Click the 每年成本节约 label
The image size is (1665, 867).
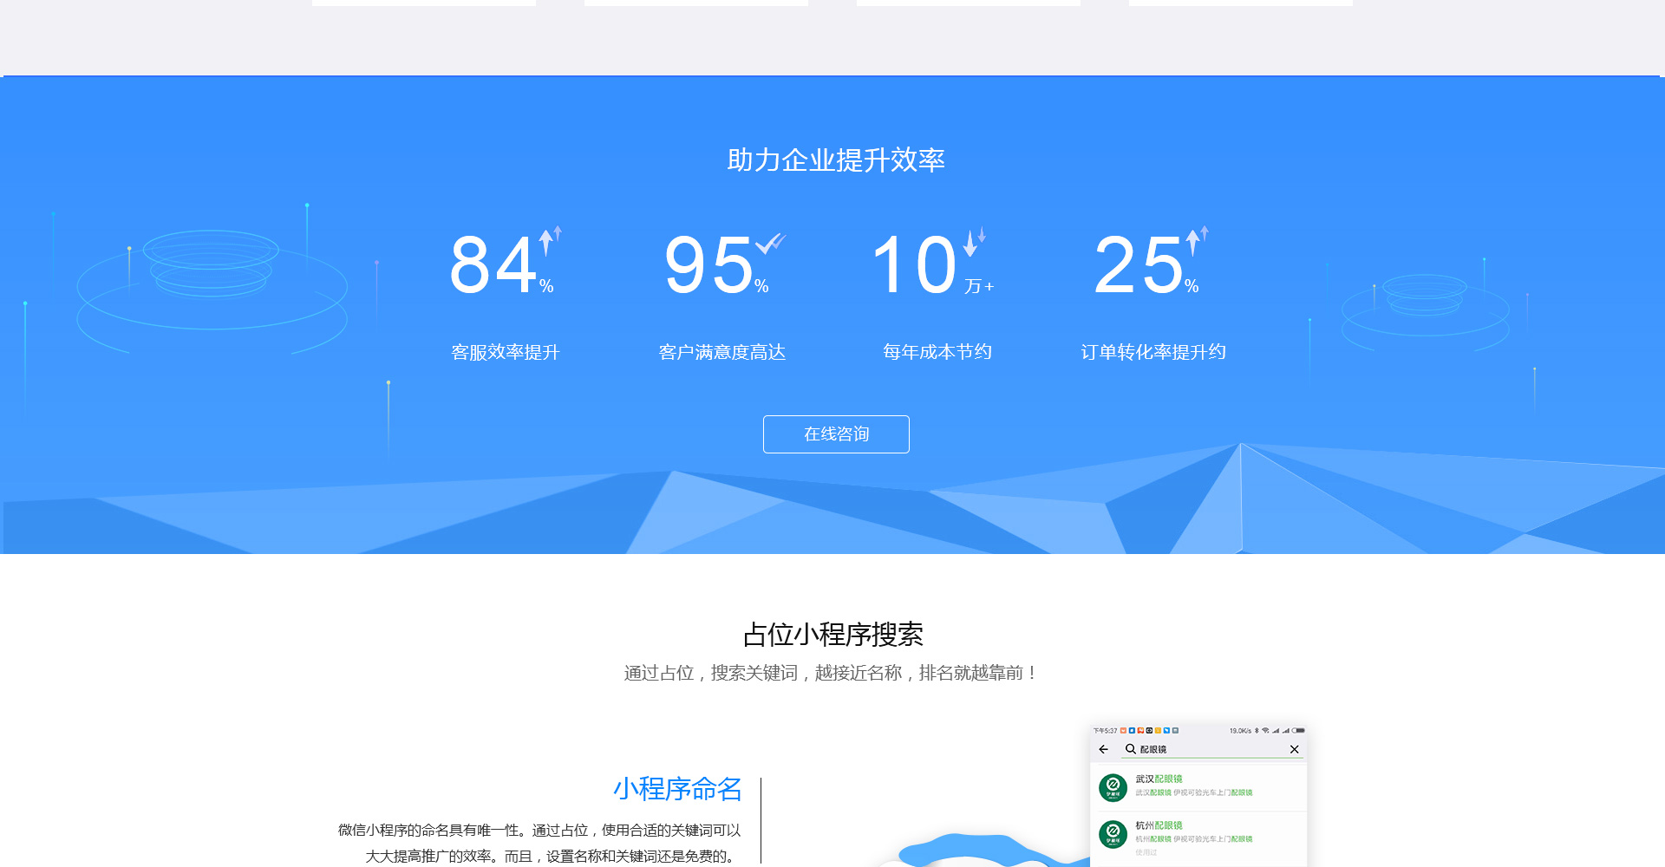point(937,352)
